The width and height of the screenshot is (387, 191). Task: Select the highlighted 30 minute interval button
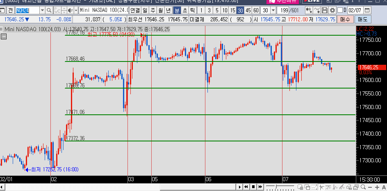(240, 10)
